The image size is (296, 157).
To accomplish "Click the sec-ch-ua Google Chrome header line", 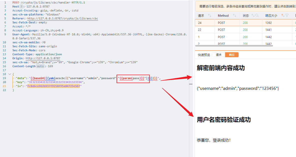I will [75, 62].
